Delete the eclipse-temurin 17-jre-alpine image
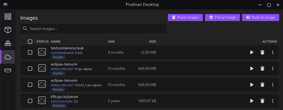This screenshot has height=110, width=283. (x=262, y=68)
